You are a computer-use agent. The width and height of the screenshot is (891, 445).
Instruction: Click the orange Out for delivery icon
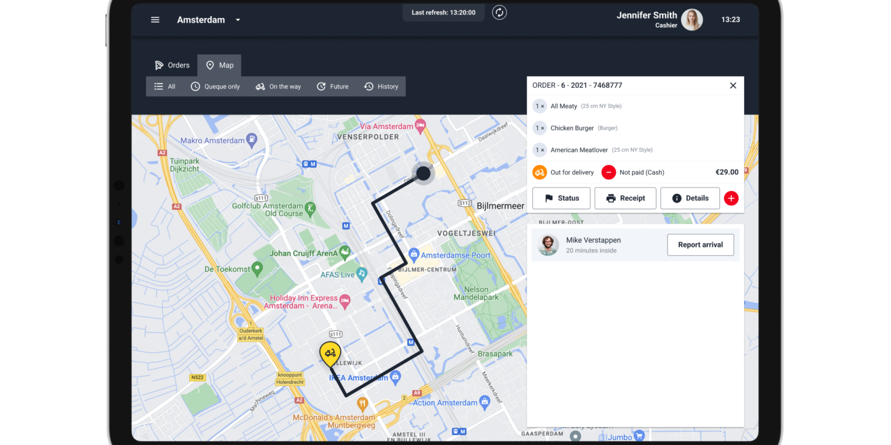540,172
